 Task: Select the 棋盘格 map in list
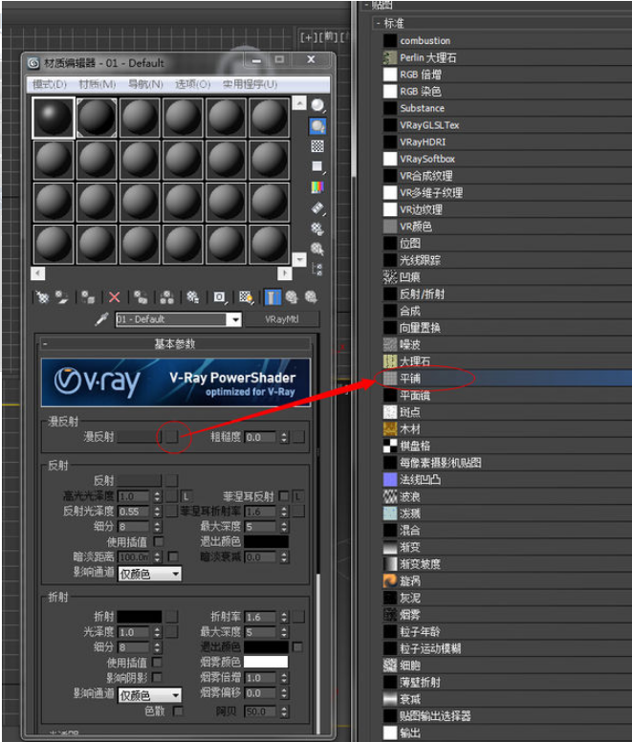pyautogui.click(x=507, y=446)
